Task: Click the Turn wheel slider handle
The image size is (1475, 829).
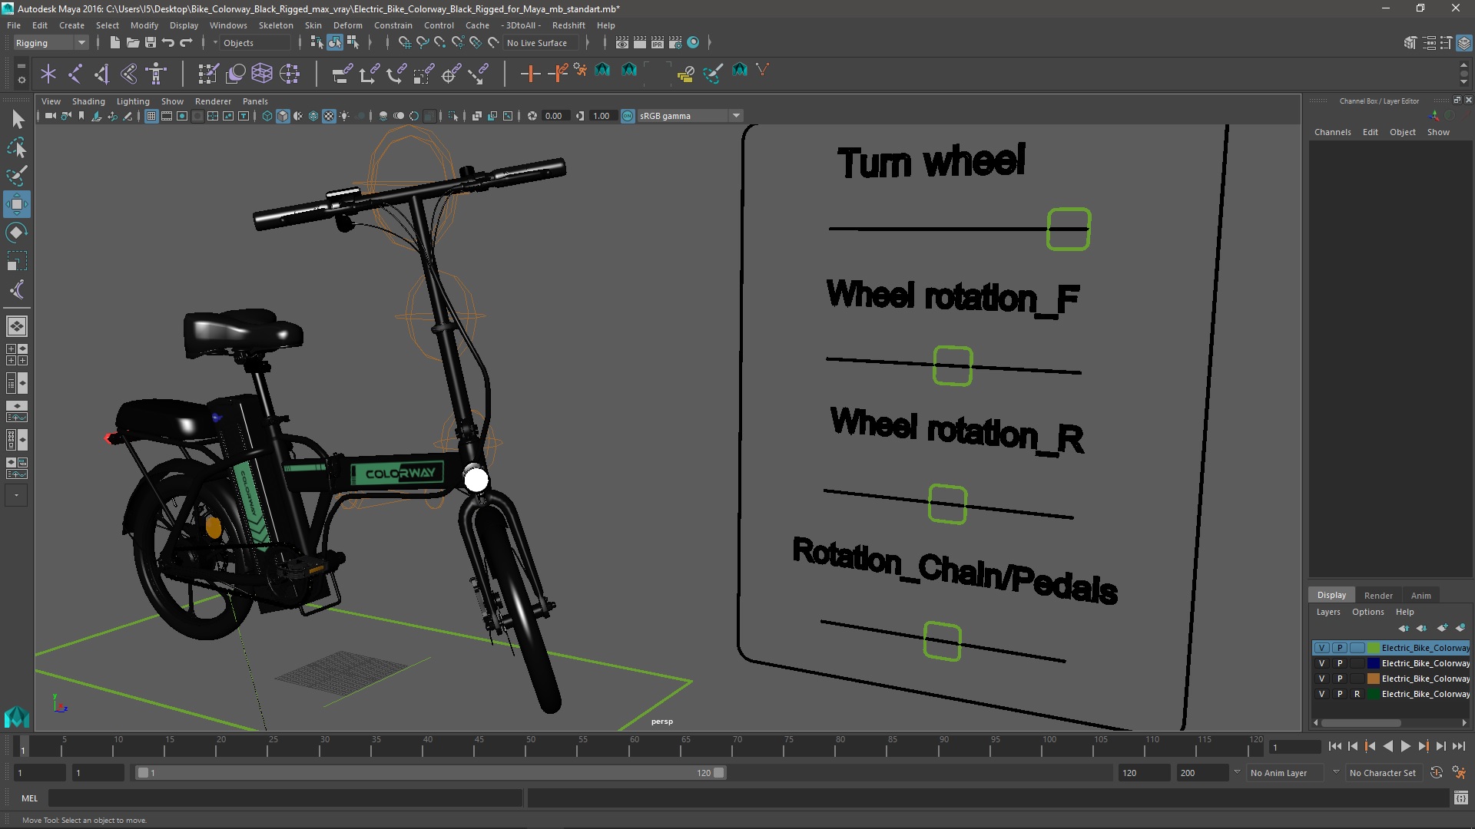Action: 1069,229
